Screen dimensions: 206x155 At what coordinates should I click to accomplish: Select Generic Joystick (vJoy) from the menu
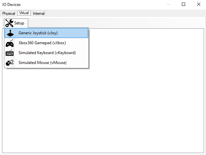coord(38,33)
